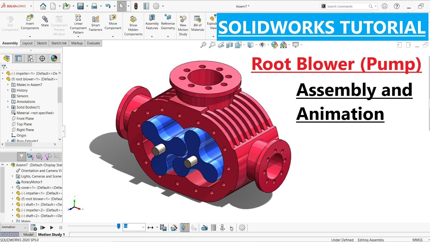Toggle the motion tree filter funnel
430x242 pixels.
tap(21, 156)
